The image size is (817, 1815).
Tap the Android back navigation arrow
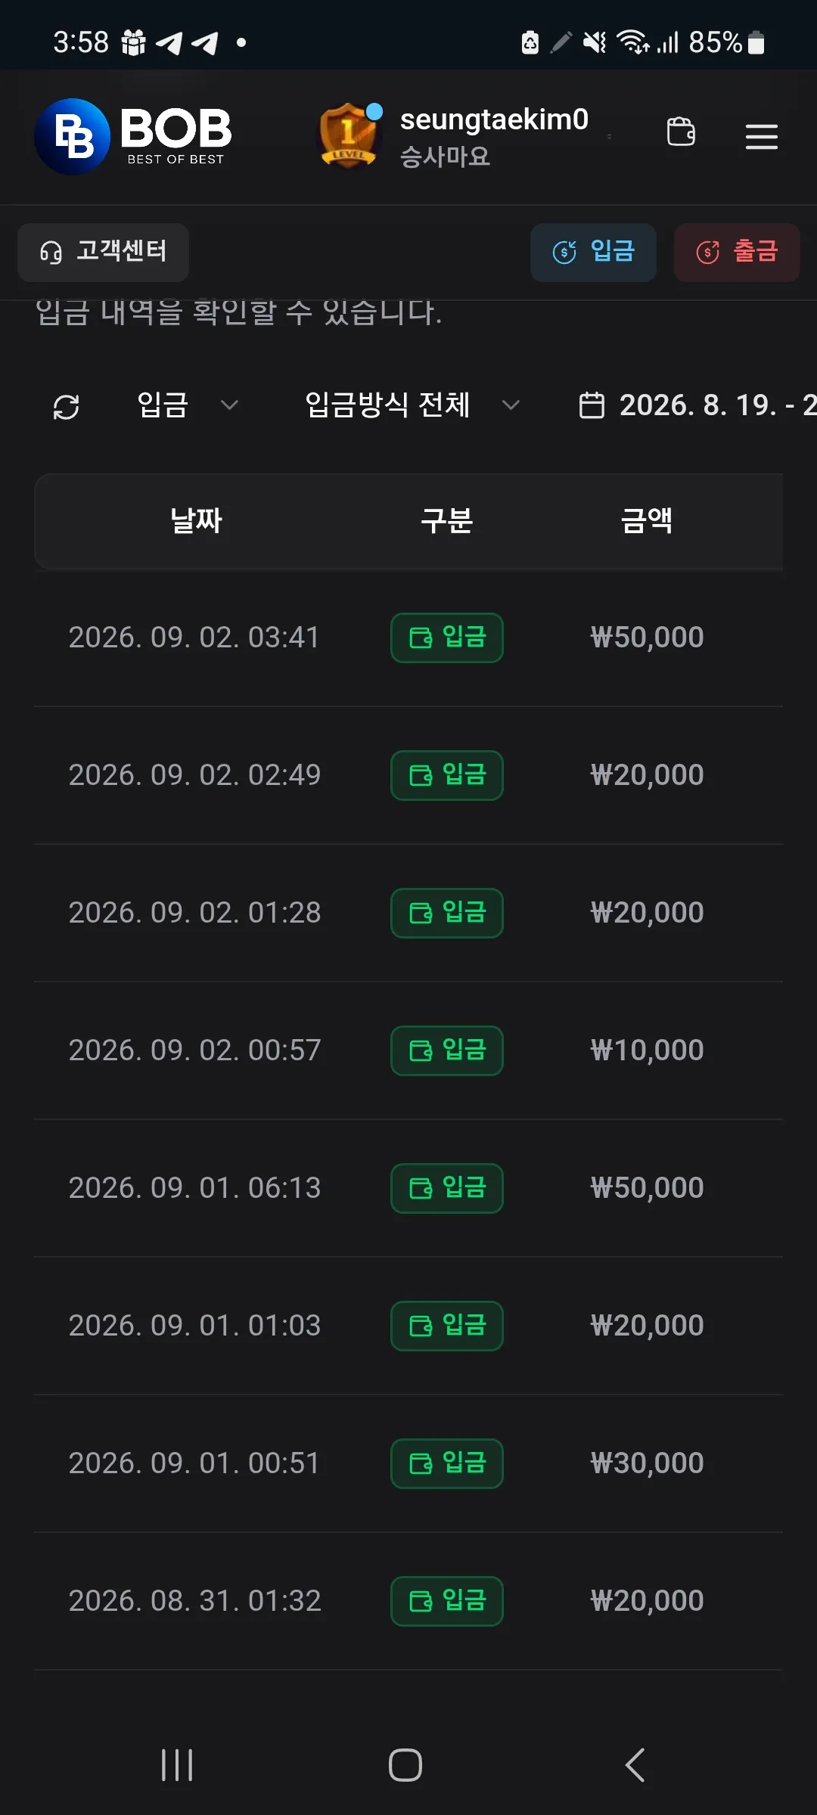635,1765
